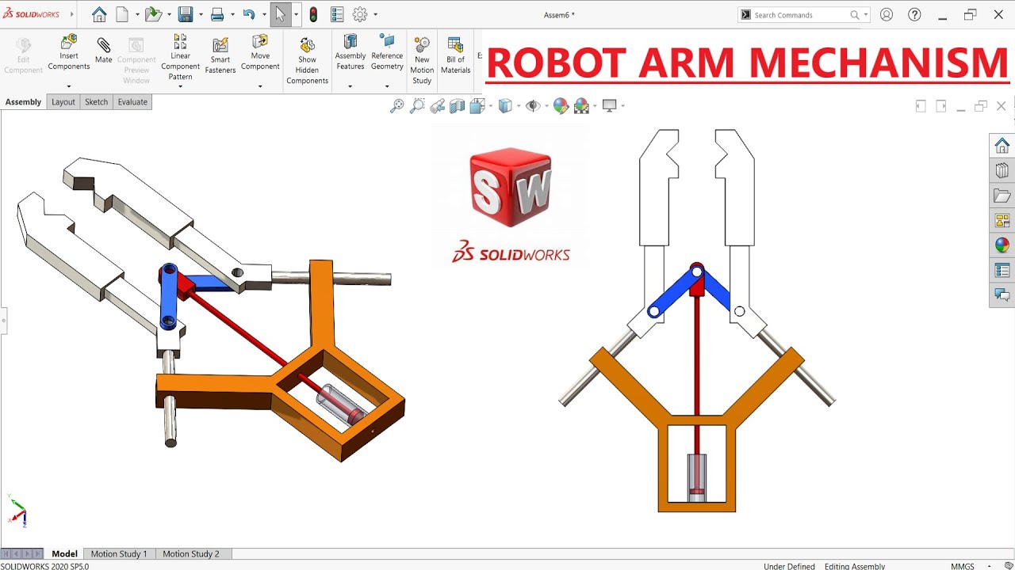Select the Mate tool
Image resolution: width=1015 pixels, height=570 pixels.
[x=104, y=50]
